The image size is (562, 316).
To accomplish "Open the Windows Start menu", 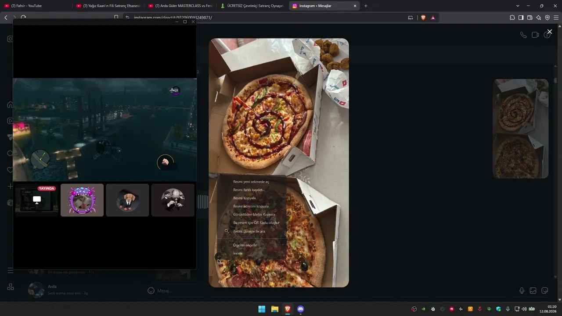I will 262,309.
